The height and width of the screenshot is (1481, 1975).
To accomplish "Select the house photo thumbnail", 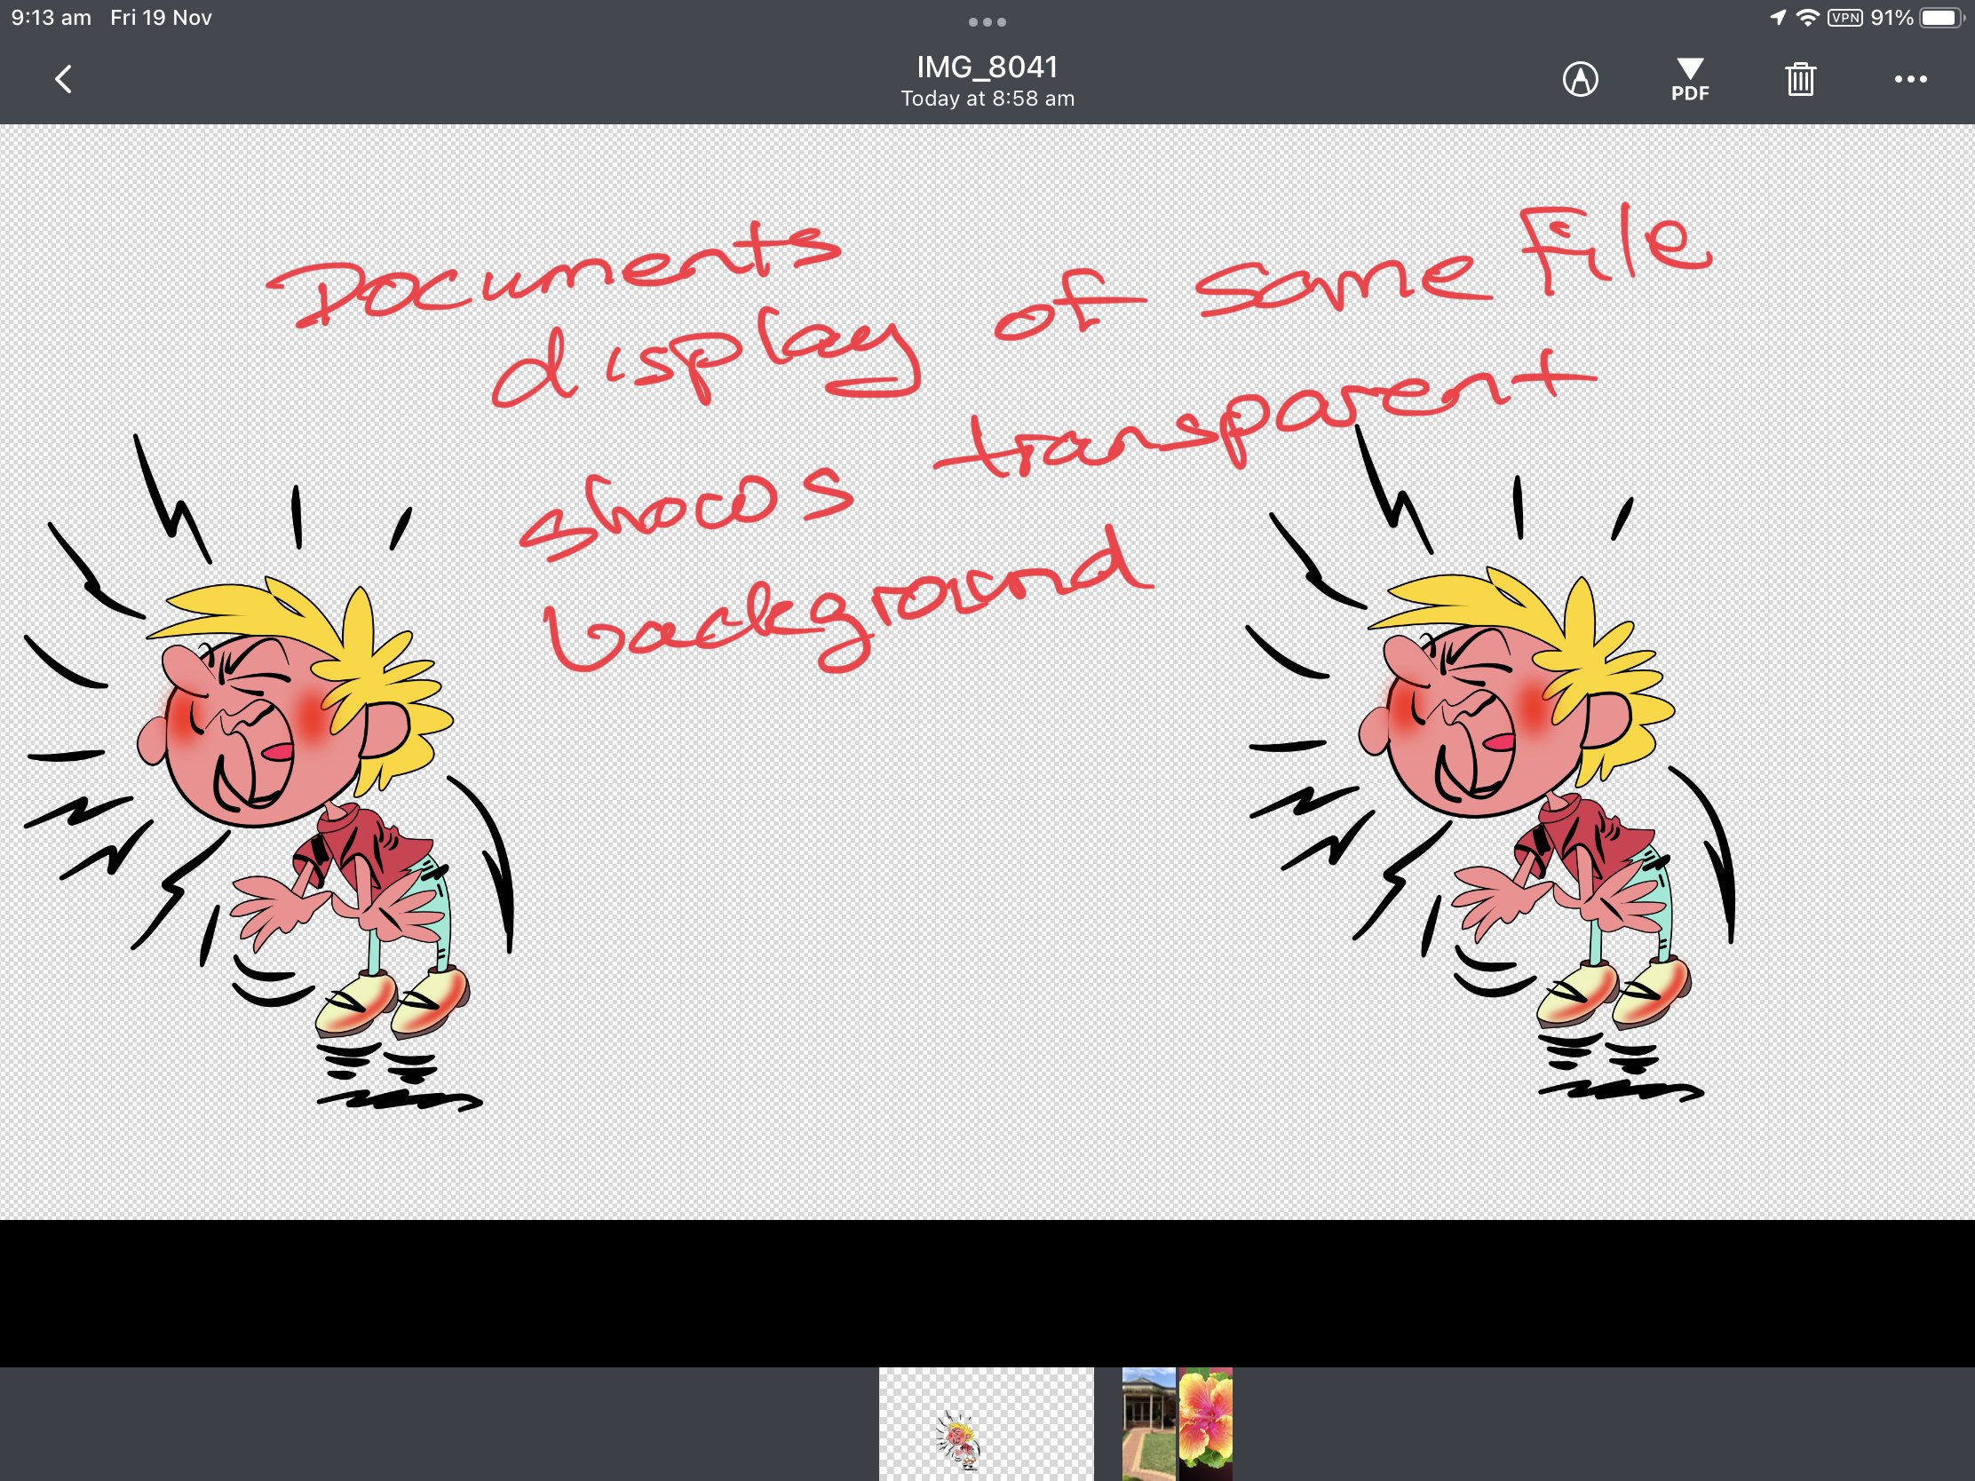I will (1148, 1424).
